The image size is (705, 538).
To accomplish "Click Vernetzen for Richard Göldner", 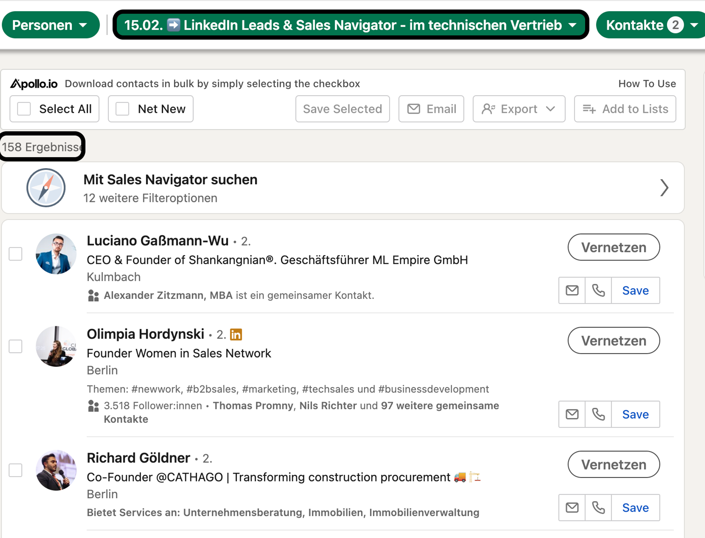I will 613,464.
